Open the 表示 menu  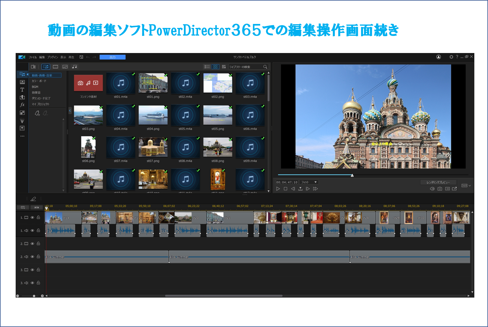click(63, 57)
